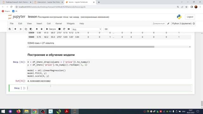The width and height of the screenshot is (203, 114).
Task: Go back with browser back arrow
Action: [x=3, y=7]
